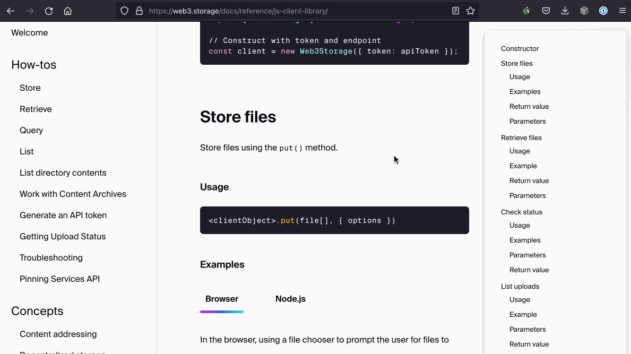
Task: Select the Browser examples tab
Action: coord(221,298)
